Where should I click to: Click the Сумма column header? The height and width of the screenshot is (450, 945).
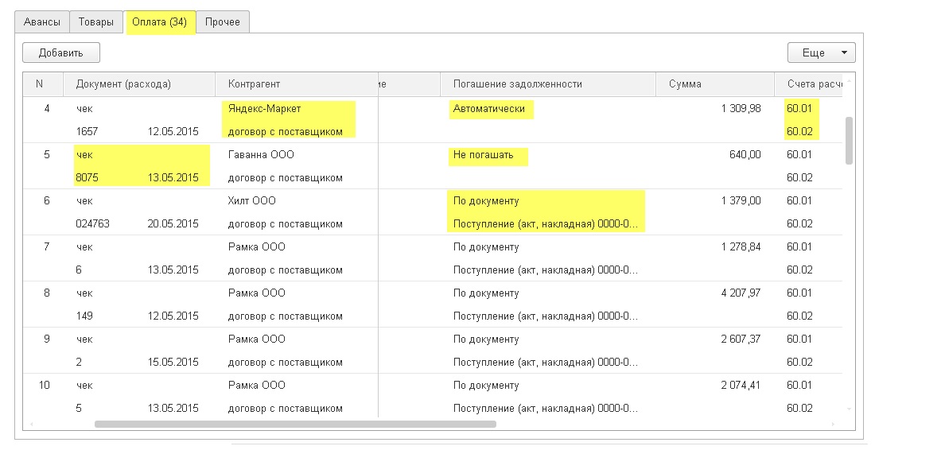pyautogui.click(x=715, y=84)
